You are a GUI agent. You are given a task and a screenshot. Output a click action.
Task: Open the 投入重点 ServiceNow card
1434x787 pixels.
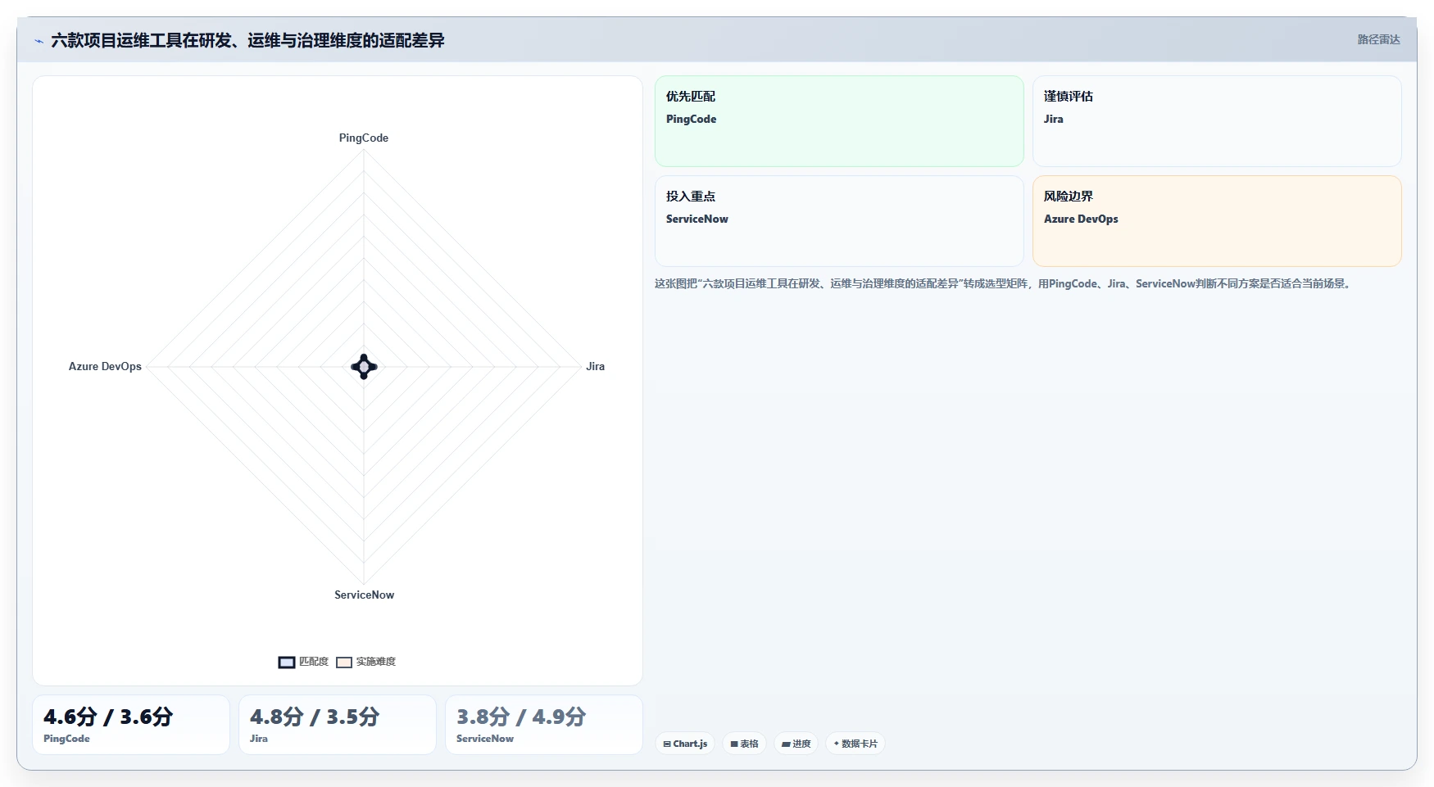pos(839,221)
